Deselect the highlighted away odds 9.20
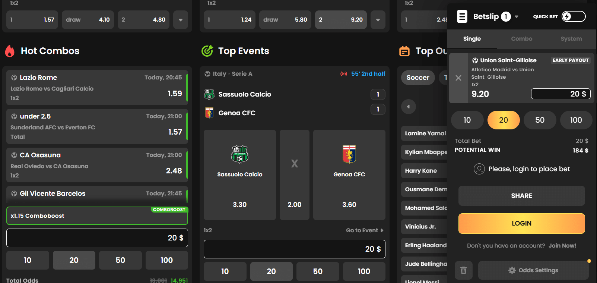The height and width of the screenshot is (283, 597). click(341, 20)
